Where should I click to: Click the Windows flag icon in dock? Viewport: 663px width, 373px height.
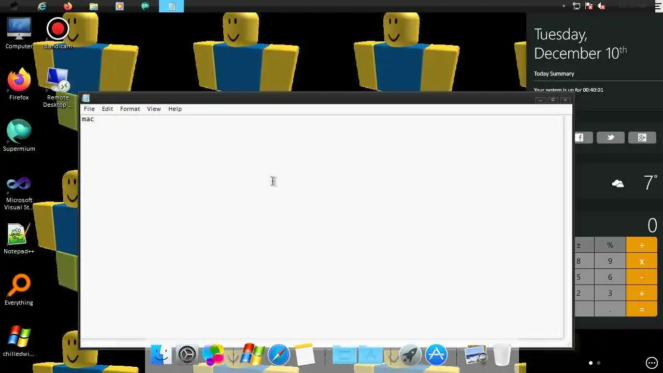(252, 355)
